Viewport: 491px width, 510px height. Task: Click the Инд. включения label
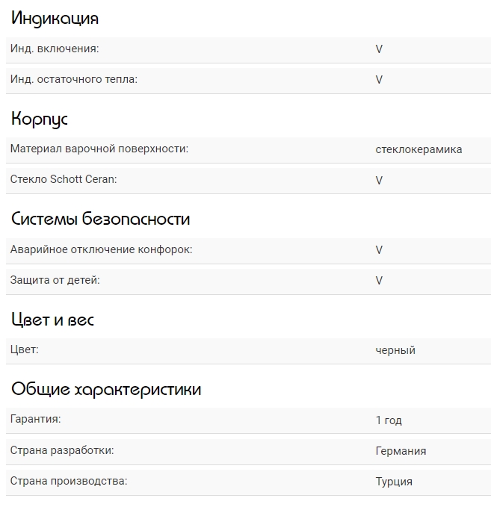point(55,49)
